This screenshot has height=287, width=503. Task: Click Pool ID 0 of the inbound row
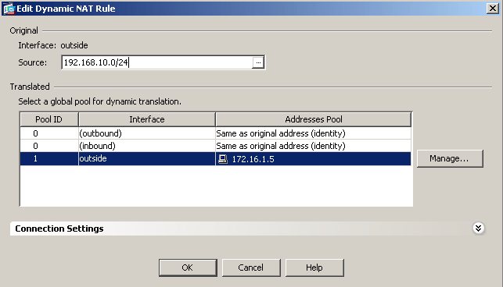click(49, 146)
